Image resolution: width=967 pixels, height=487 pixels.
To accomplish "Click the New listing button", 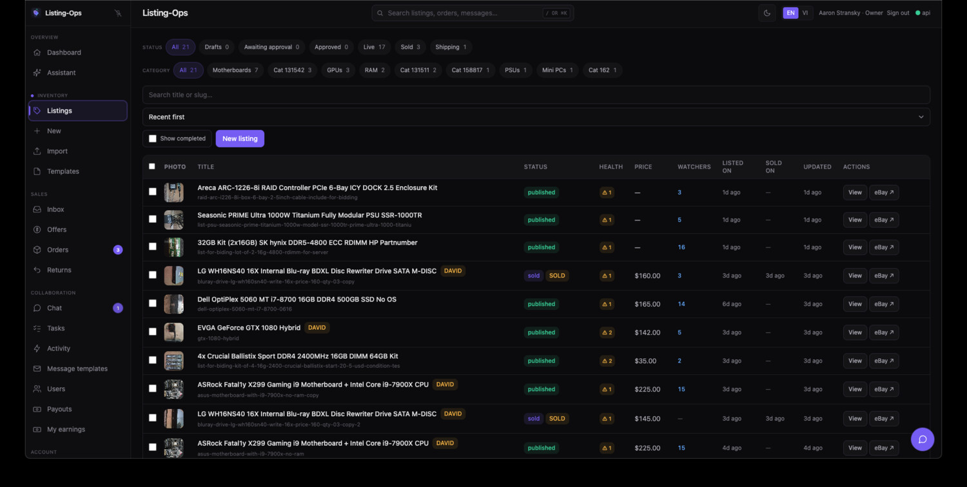I will pos(240,138).
